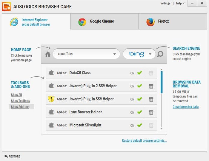
Task: Click the Show Toolbars filter link
Action: (x=20, y=101)
